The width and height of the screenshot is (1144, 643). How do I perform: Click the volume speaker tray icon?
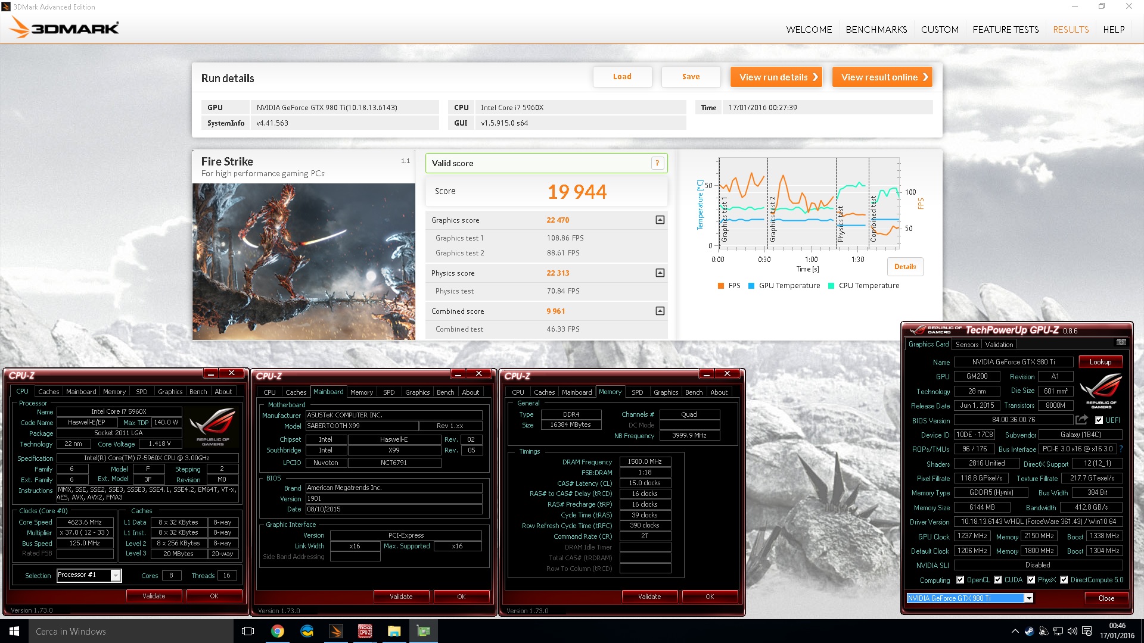1072,631
